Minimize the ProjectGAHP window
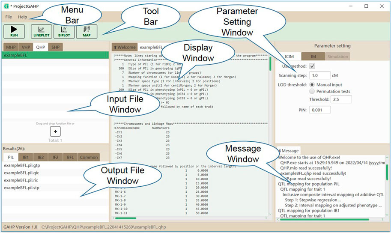The image size is (391, 233). coord(351,6)
